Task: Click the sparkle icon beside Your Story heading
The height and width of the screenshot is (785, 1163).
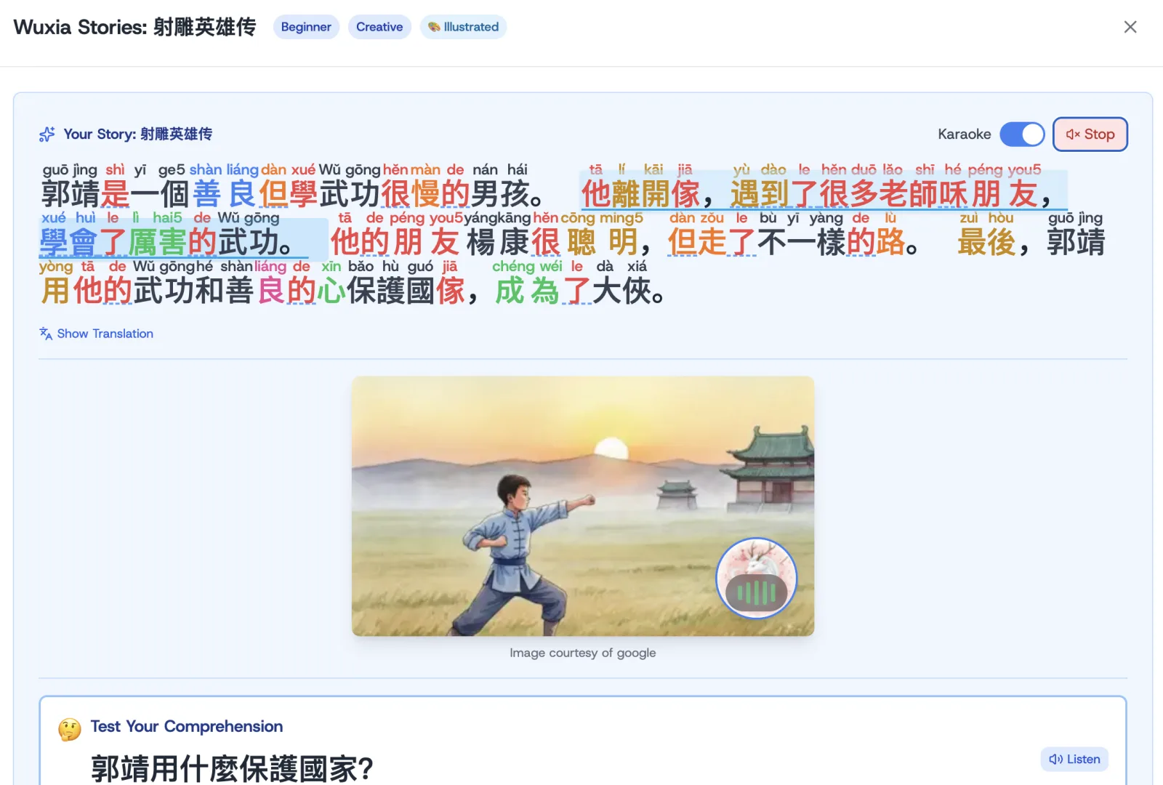Action: point(46,134)
